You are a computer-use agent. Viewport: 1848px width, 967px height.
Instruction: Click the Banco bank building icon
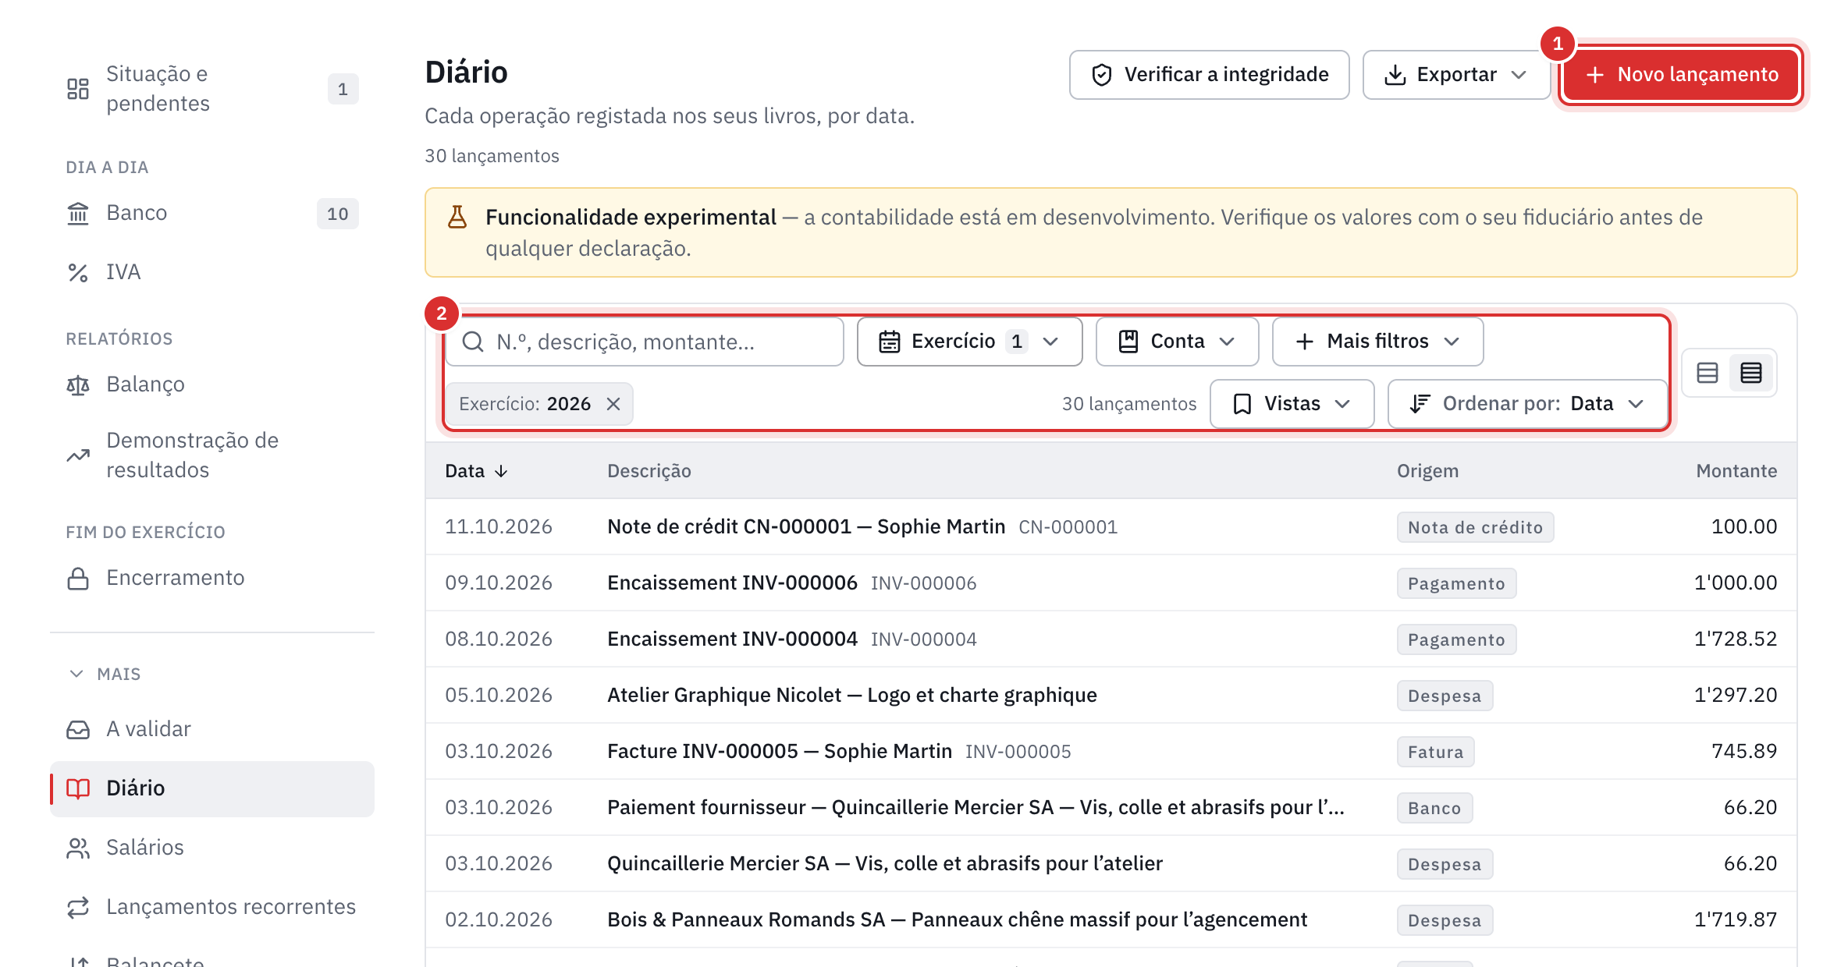click(x=78, y=213)
